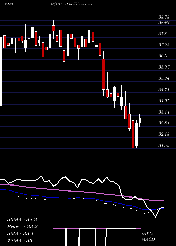Click the 12MA : 33 readout
This screenshot has height=246, width=176.
tap(20, 240)
